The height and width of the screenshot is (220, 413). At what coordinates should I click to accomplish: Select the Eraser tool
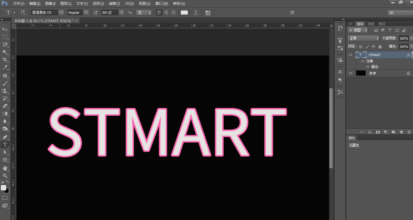coord(5,106)
